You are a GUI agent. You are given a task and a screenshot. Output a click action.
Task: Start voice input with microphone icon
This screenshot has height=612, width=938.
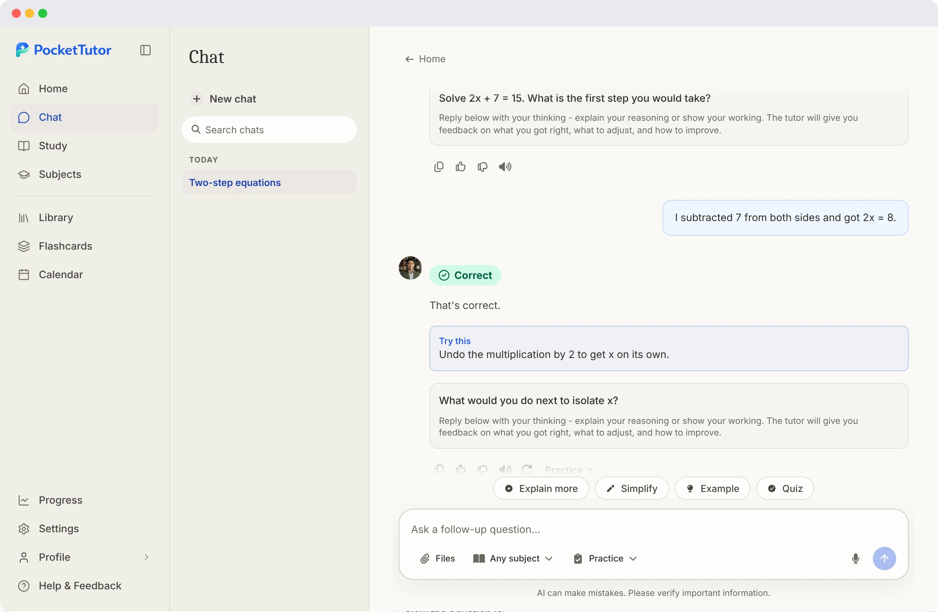coord(855,559)
